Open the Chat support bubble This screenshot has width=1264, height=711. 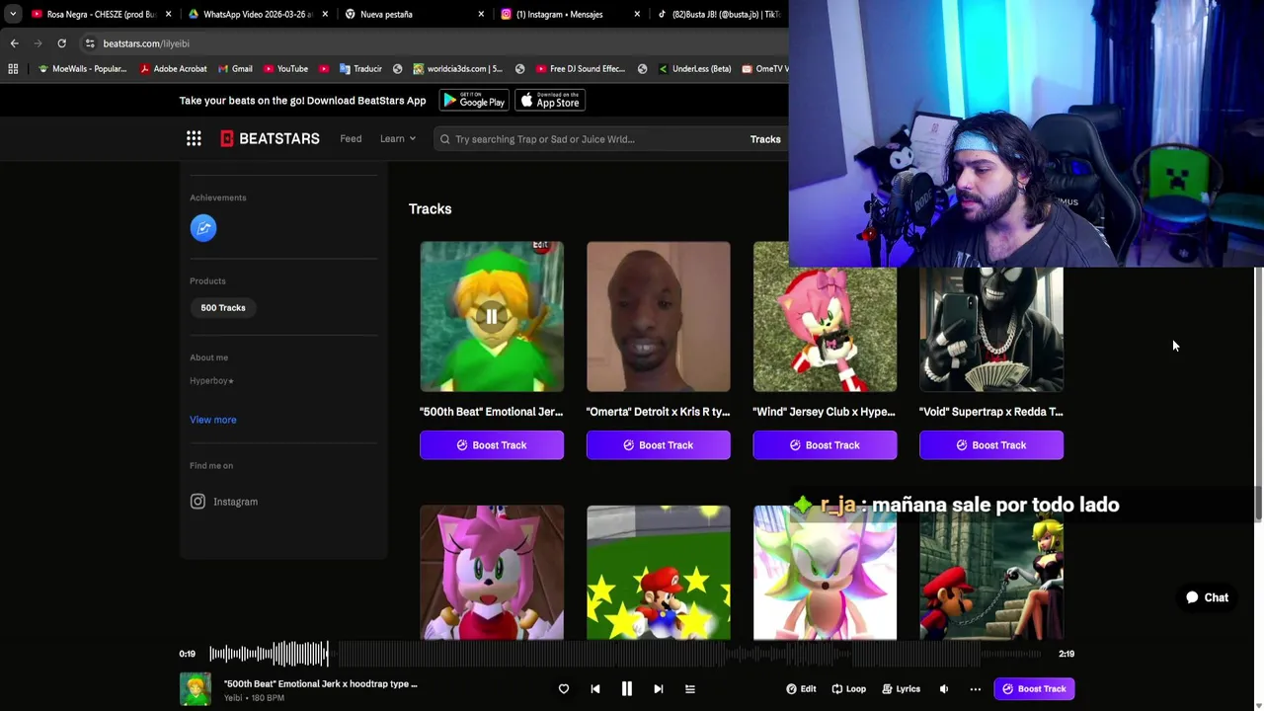[x=1207, y=597]
